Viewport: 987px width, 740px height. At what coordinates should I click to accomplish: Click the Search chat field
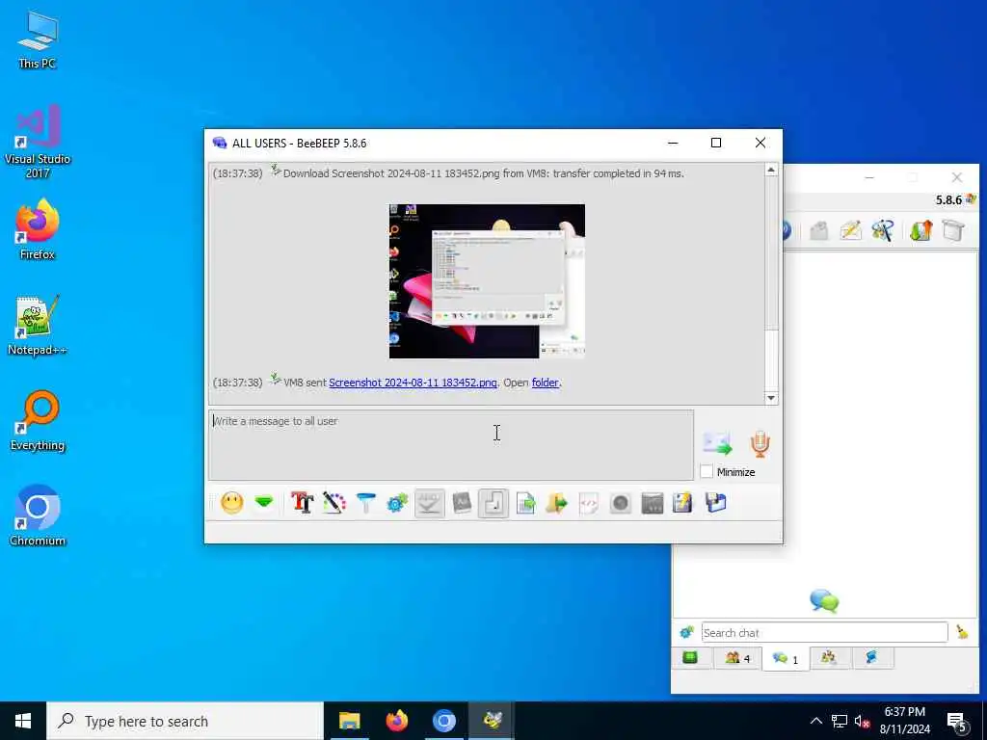[825, 632]
